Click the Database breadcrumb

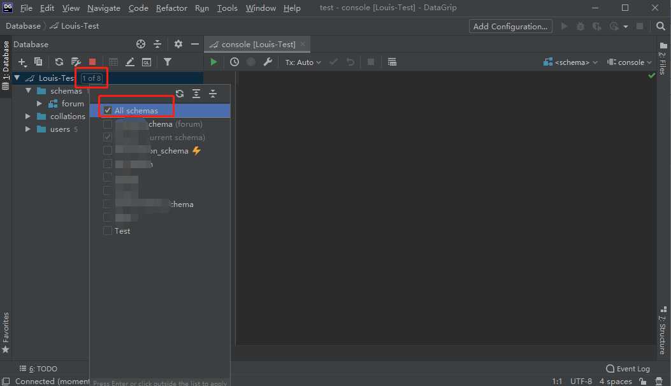(x=23, y=26)
